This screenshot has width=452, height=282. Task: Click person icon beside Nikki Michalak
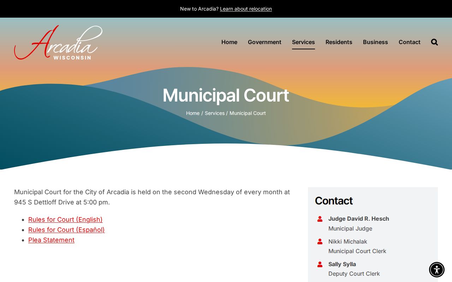pyautogui.click(x=320, y=241)
